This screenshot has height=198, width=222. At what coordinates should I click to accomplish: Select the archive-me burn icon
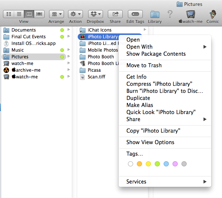click(6, 70)
